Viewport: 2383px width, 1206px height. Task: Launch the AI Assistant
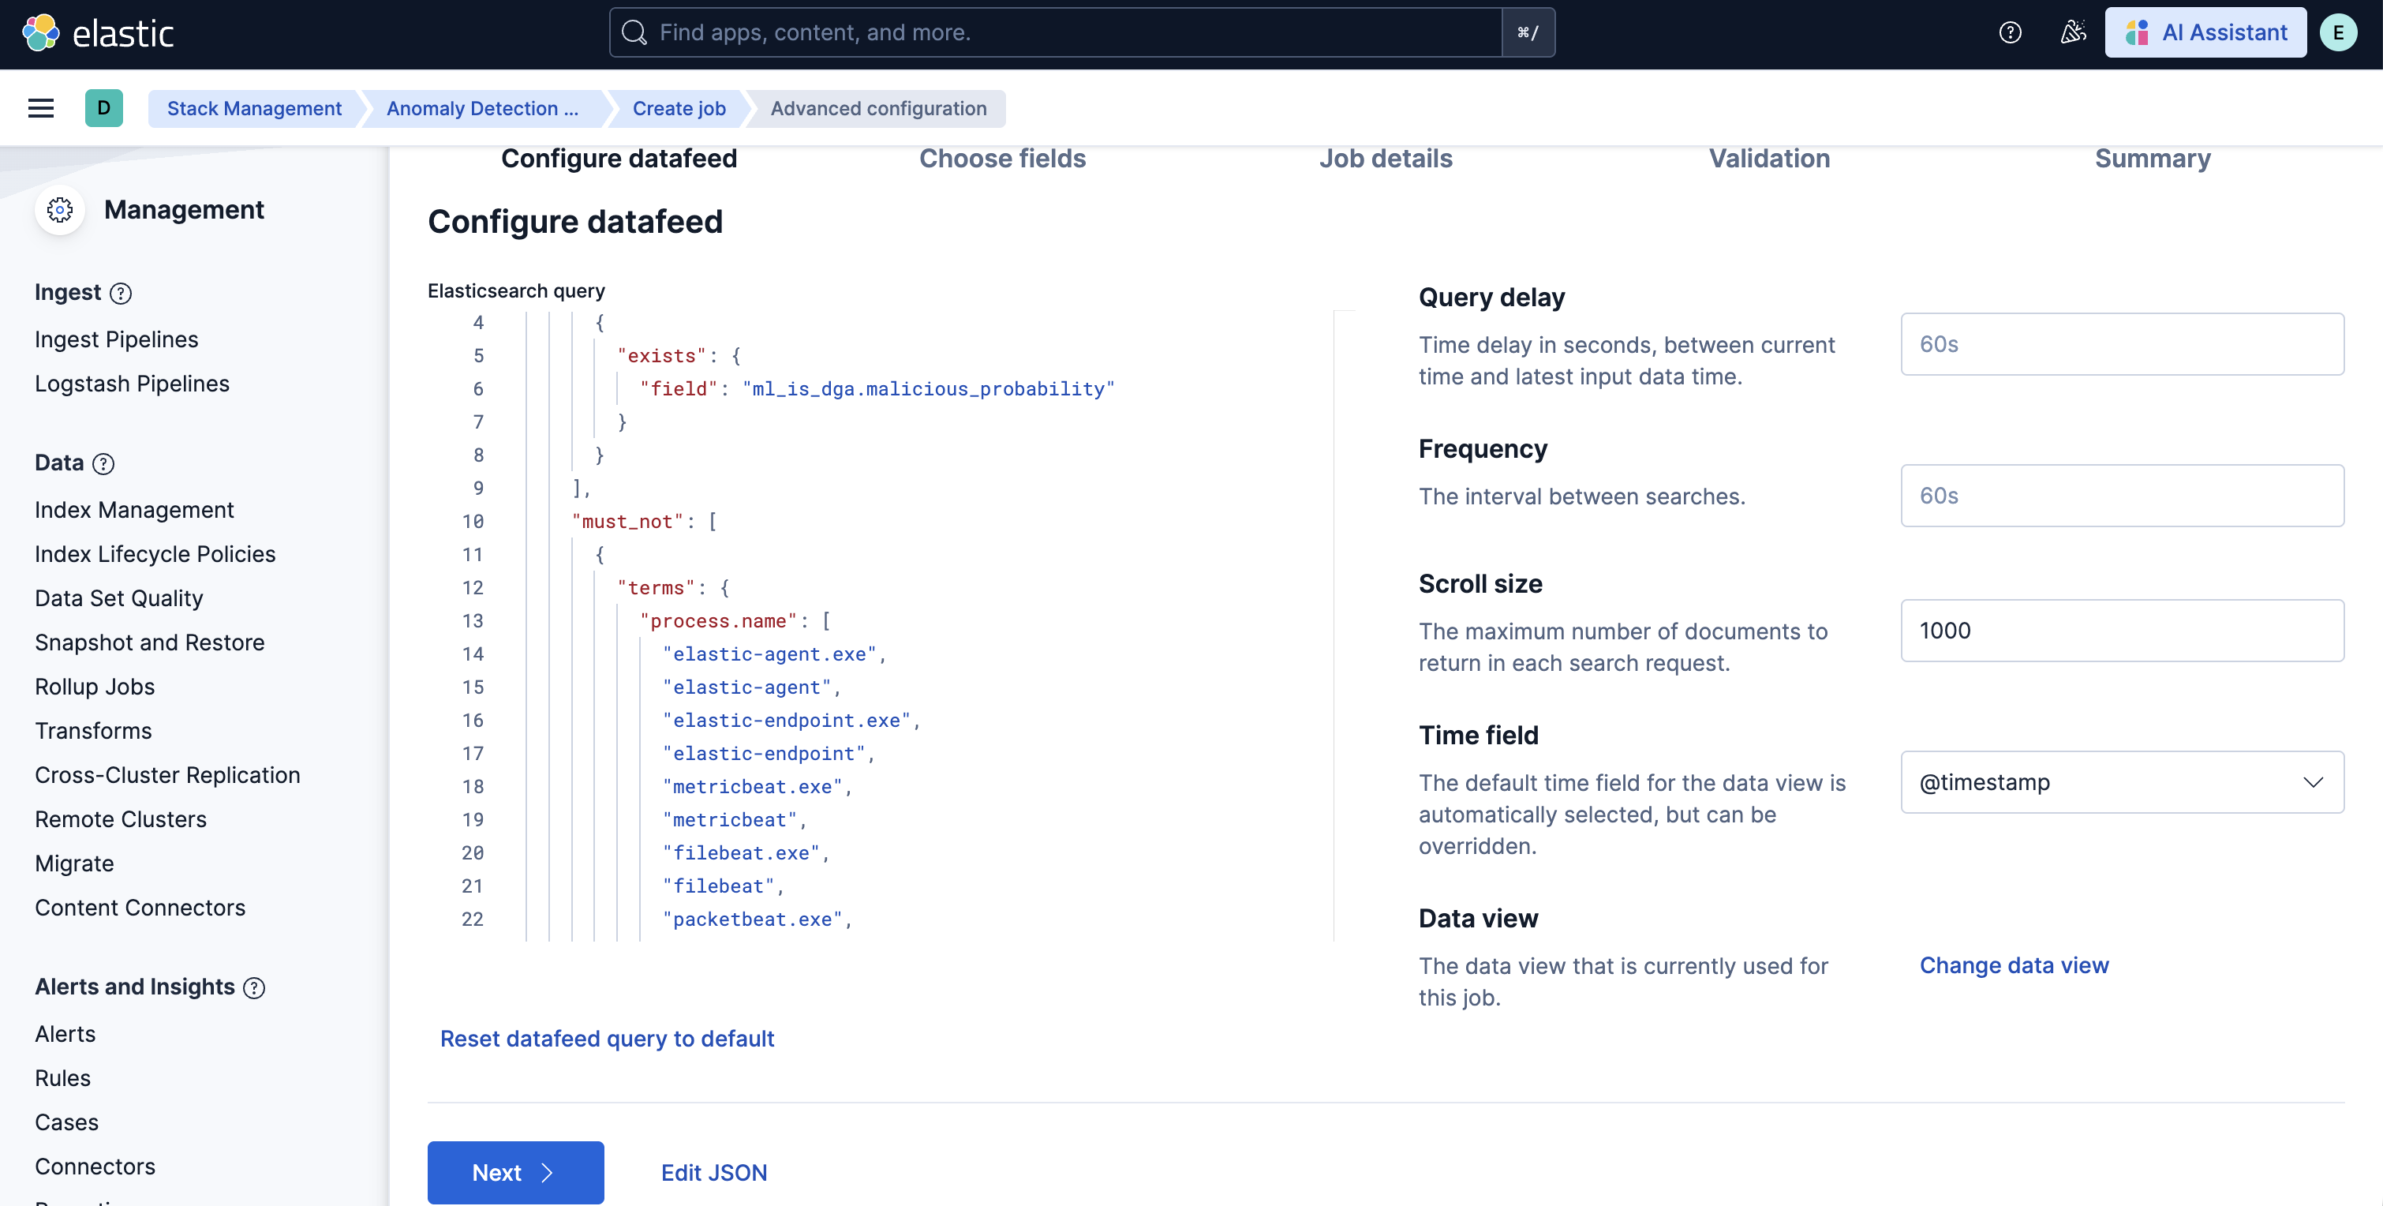(2206, 32)
